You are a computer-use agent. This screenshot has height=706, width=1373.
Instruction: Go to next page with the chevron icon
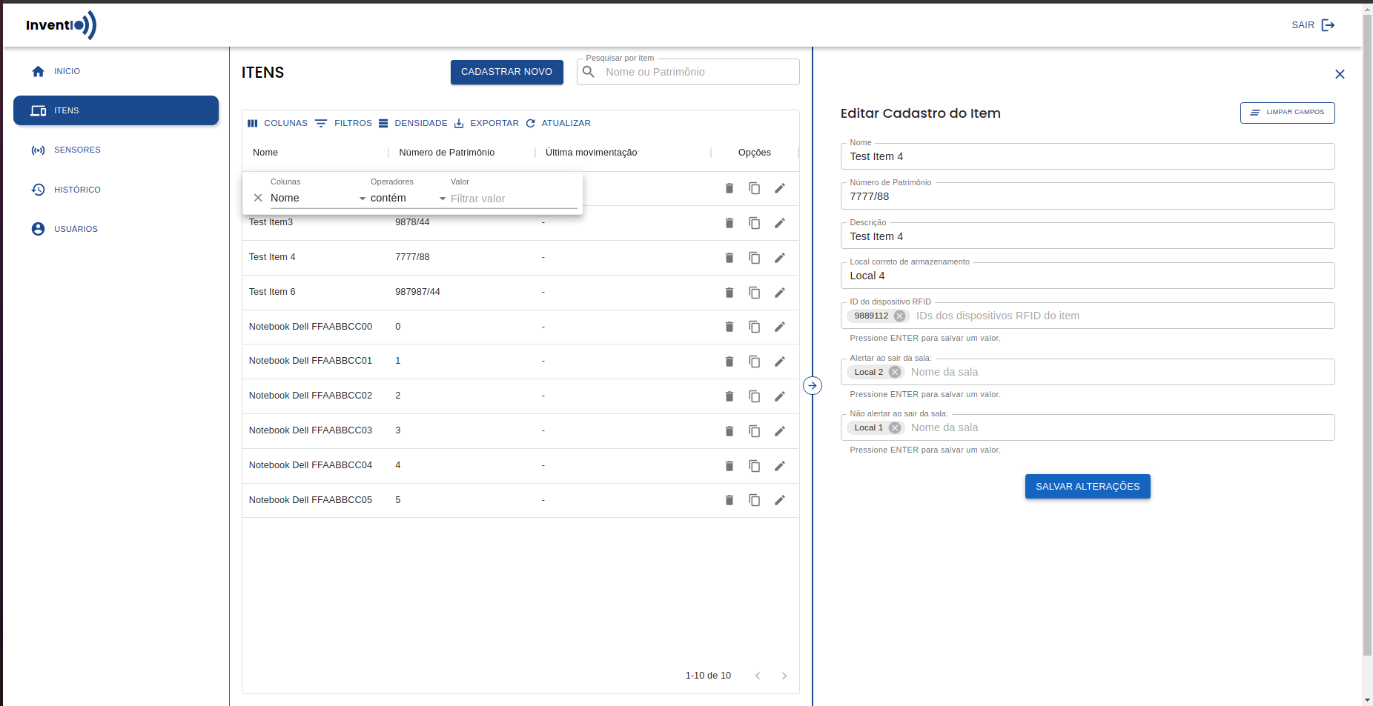click(784, 676)
